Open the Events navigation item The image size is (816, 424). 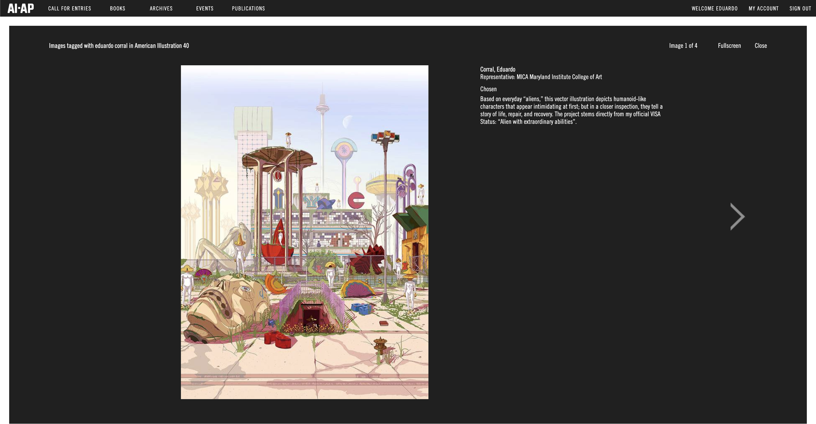pyautogui.click(x=205, y=8)
